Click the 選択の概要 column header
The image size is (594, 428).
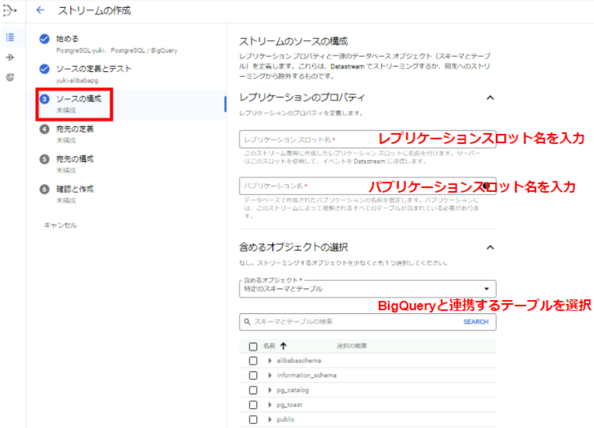tap(352, 346)
